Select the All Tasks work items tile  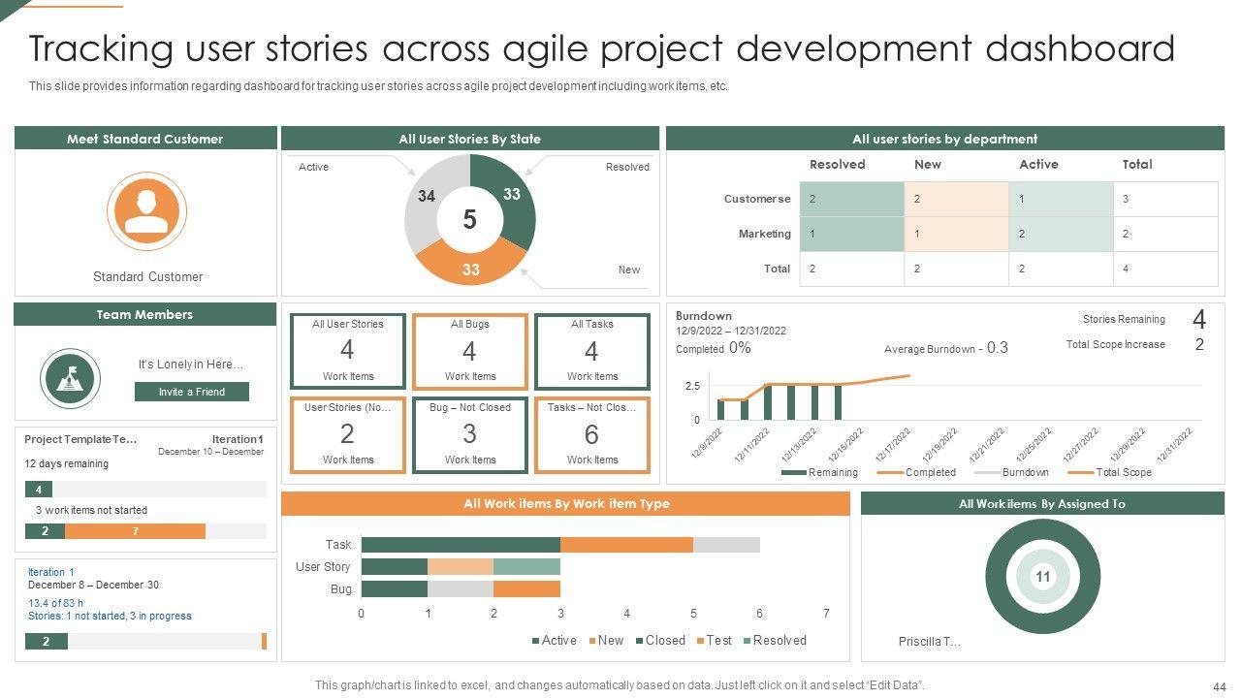(591, 350)
